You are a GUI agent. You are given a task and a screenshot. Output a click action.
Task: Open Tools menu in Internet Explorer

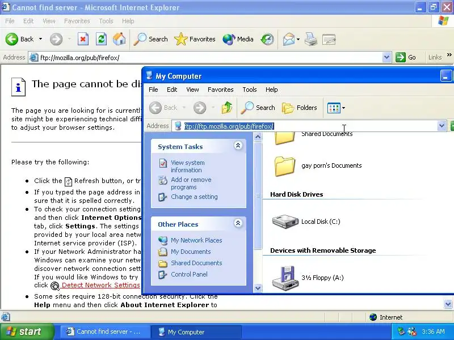point(106,21)
